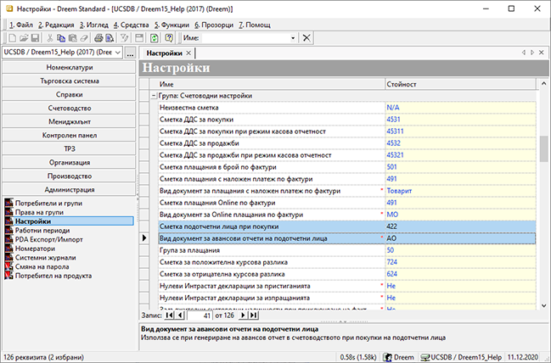The image size is (551, 363).
Task: Go to the last record using the navigator
Action: [x=252, y=316]
